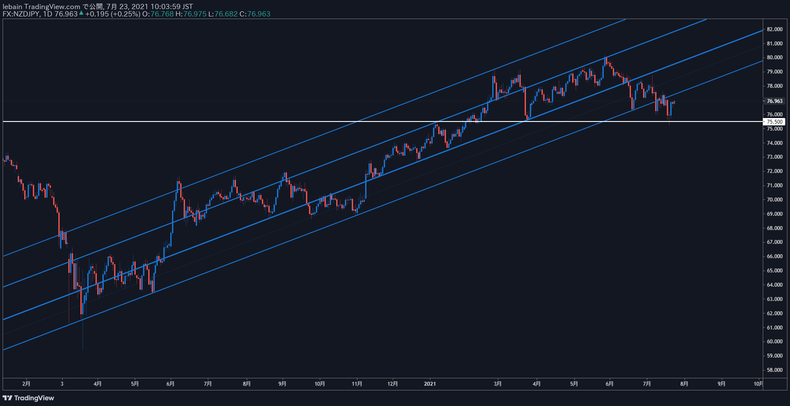
Task: Click the 63.000 price axis label
Action: coord(774,299)
